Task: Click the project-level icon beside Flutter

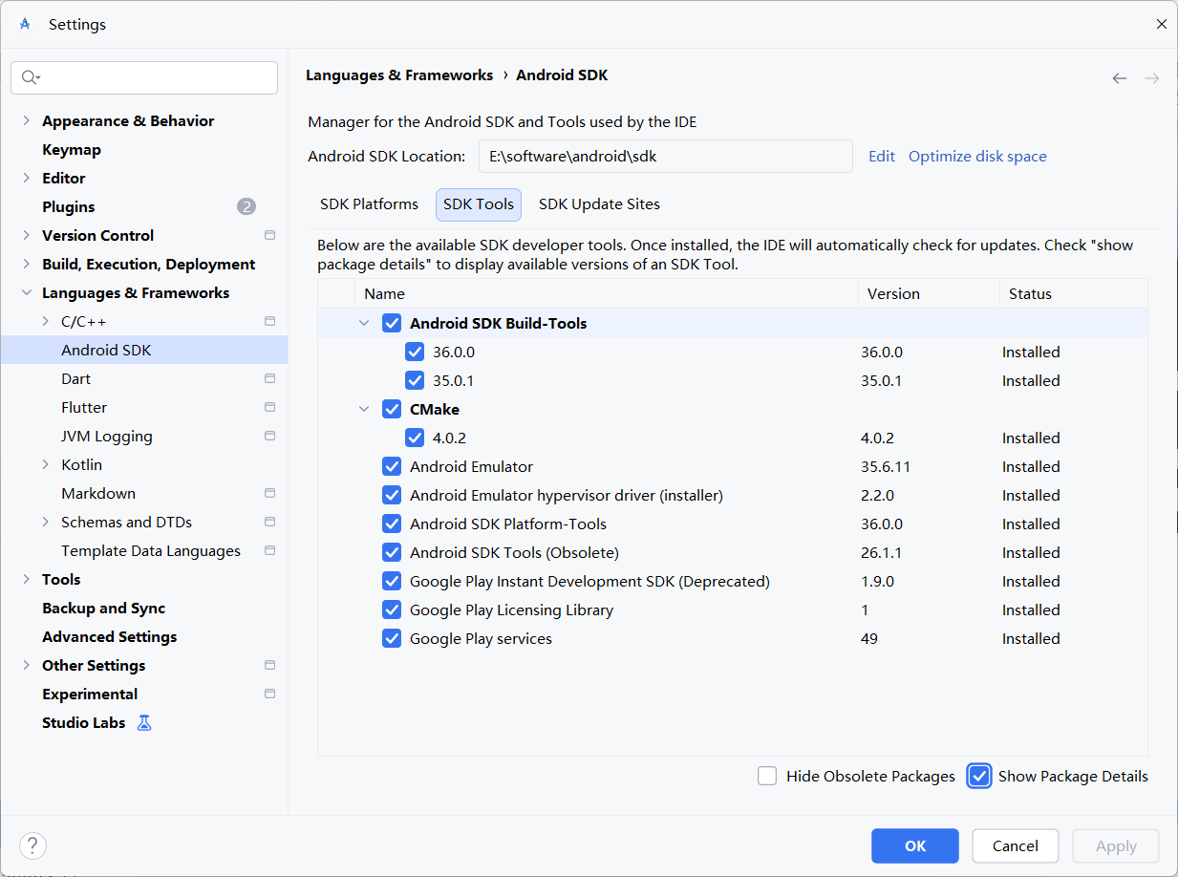Action: click(x=269, y=407)
